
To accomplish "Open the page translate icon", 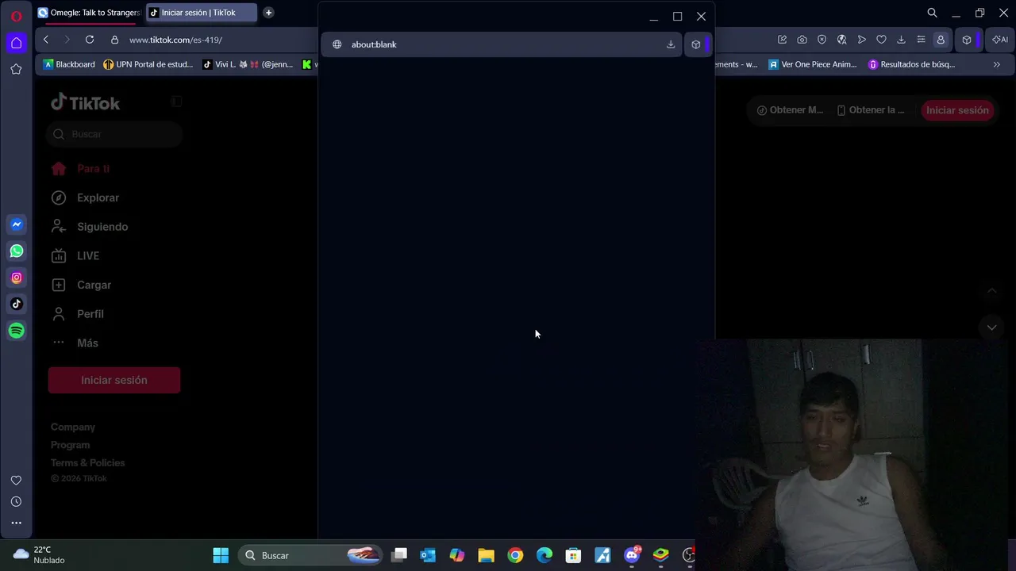I will pos(841,40).
